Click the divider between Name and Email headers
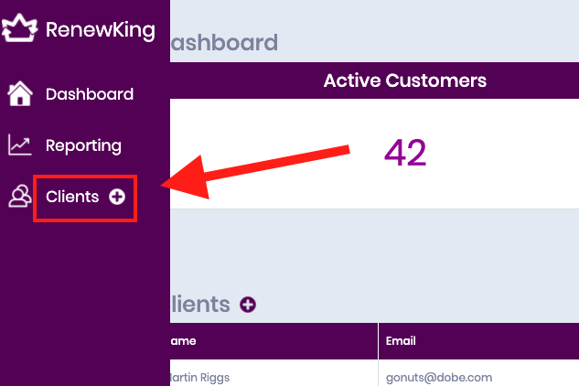 point(378,341)
